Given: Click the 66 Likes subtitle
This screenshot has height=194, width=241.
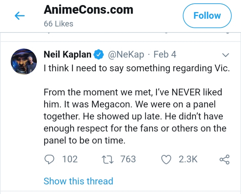Looking at the screenshot, I should (58, 24).
